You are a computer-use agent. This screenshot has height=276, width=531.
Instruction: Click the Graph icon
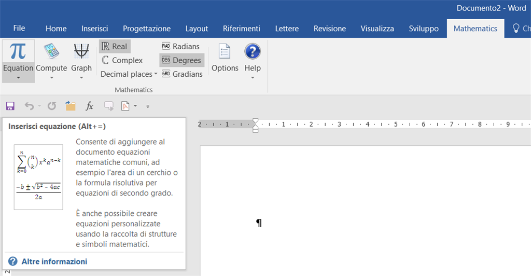point(81,51)
